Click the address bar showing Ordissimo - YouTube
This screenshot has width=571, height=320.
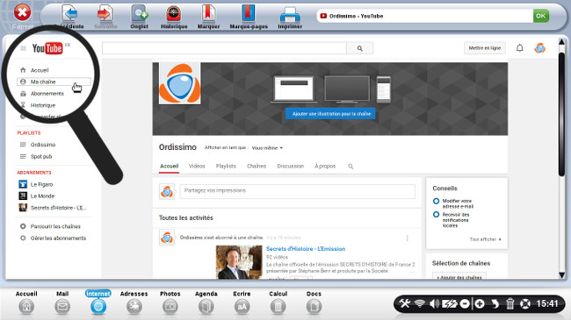[424, 16]
